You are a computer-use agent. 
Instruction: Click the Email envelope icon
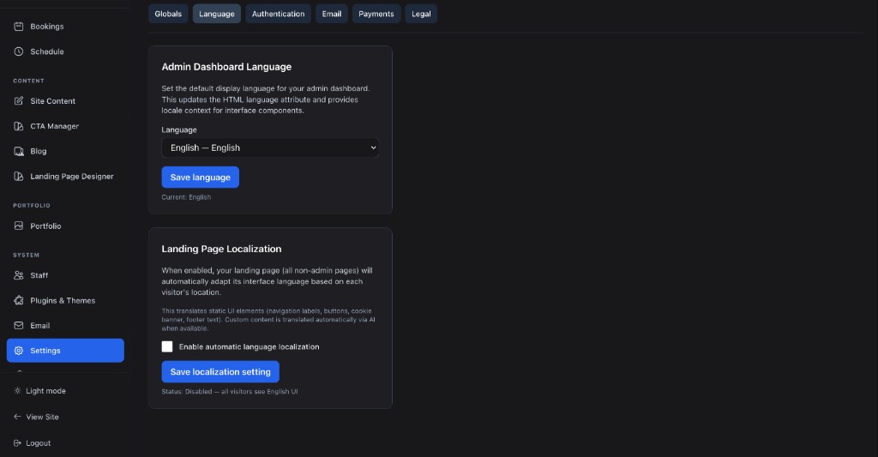click(x=19, y=326)
